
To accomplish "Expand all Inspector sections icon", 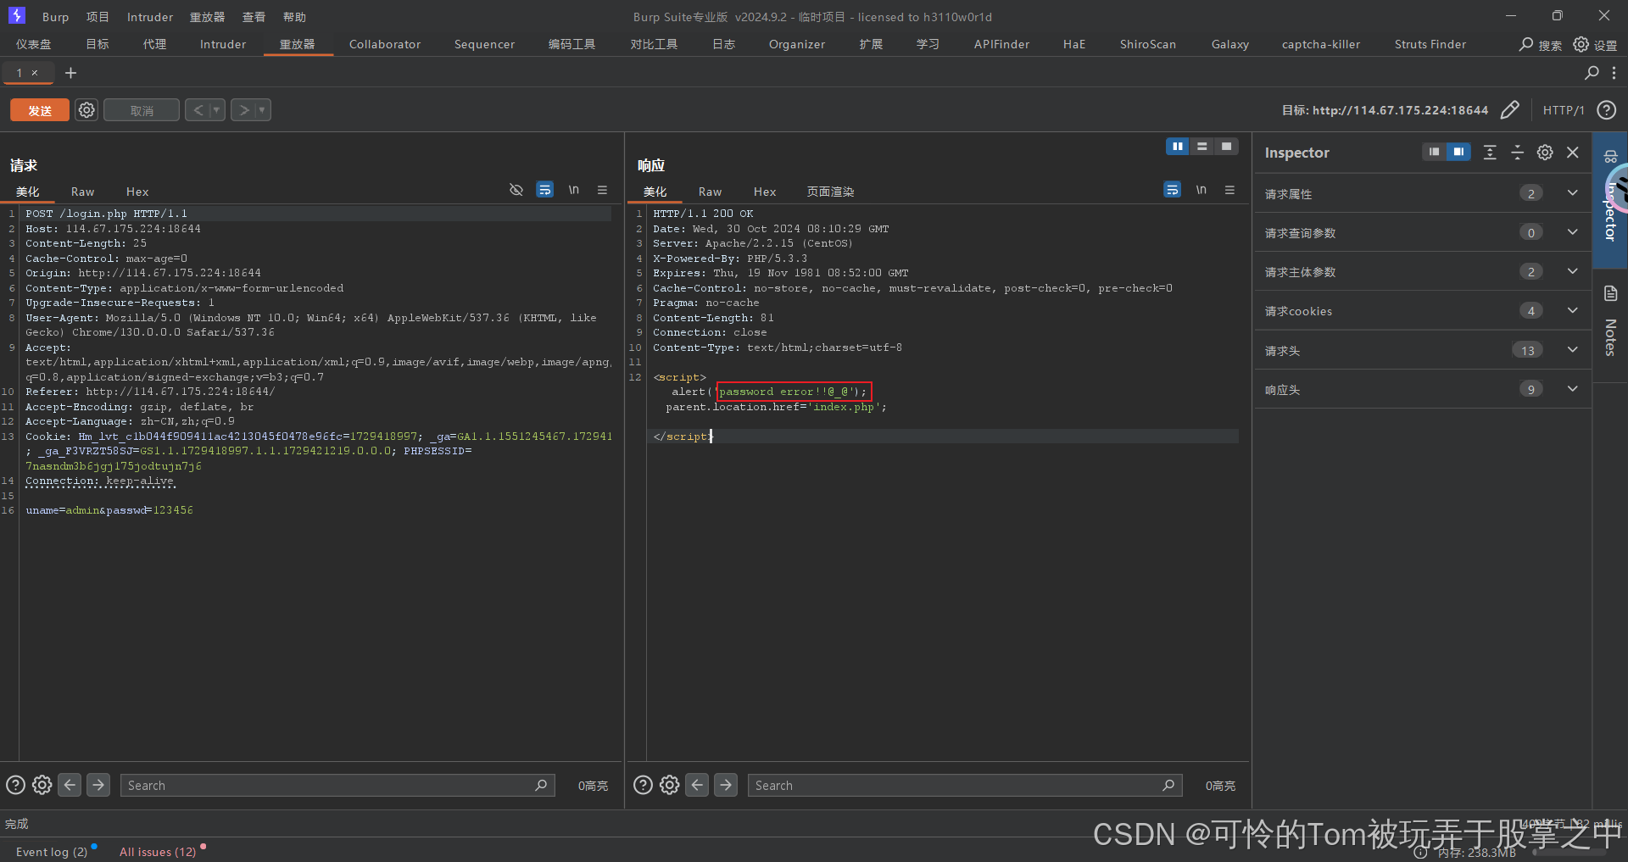I will (1490, 152).
